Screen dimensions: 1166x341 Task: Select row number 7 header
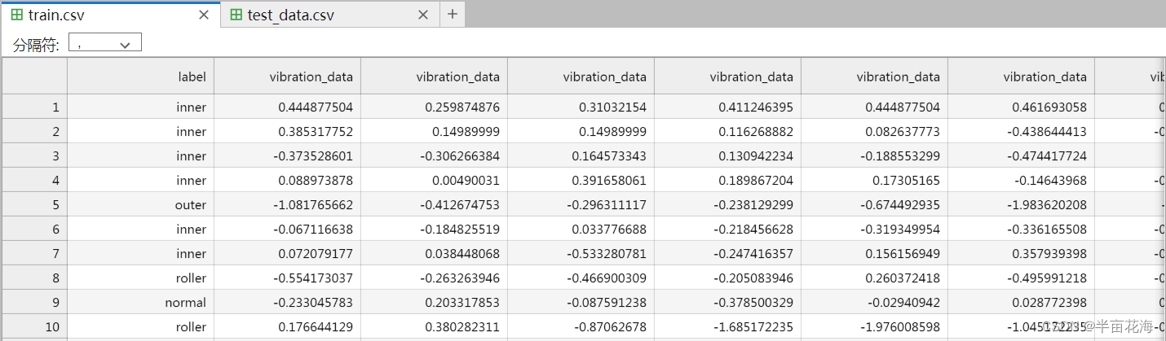click(34, 253)
